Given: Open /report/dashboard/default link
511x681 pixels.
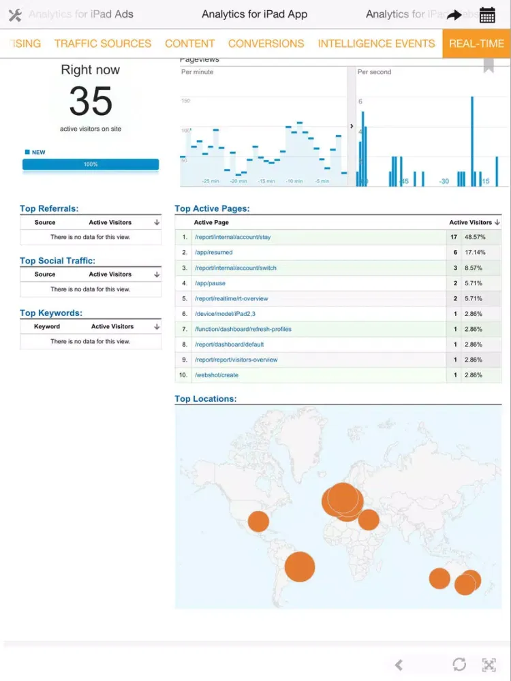Looking at the screenshot, I should point(229,345).
